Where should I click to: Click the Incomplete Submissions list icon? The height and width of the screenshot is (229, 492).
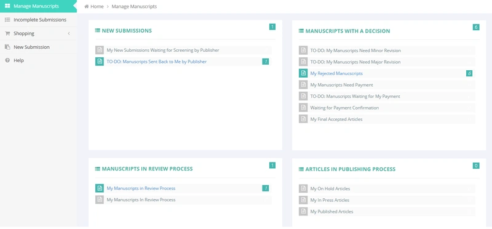[7, 20]
